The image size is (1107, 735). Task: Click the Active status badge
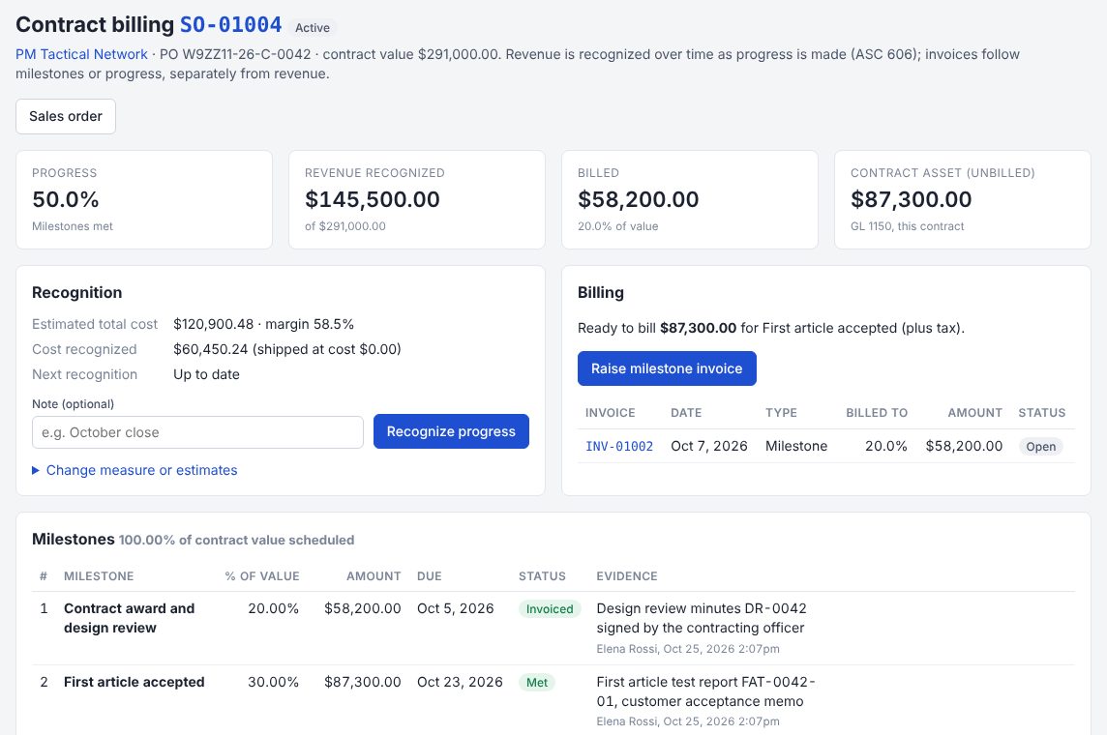click(312, 27)
